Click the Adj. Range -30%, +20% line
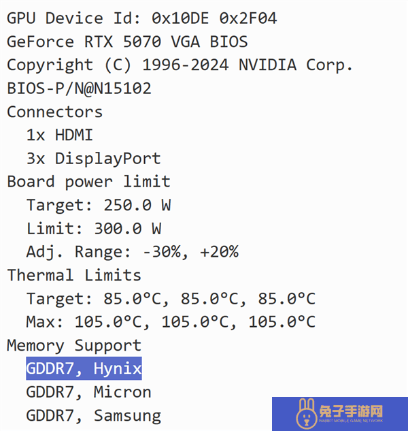This screenshot has height=431, width=408. coord(133,252)
